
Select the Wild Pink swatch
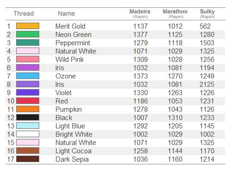28,59
